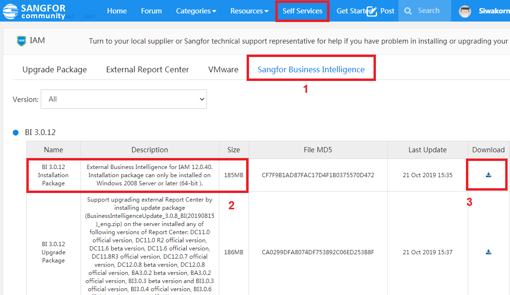Click the Post edit icon
Screen dimensions: 510x295
[x=372, y=11]
